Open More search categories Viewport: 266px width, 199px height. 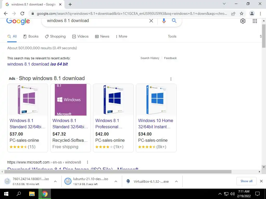(x=121, y=36)
